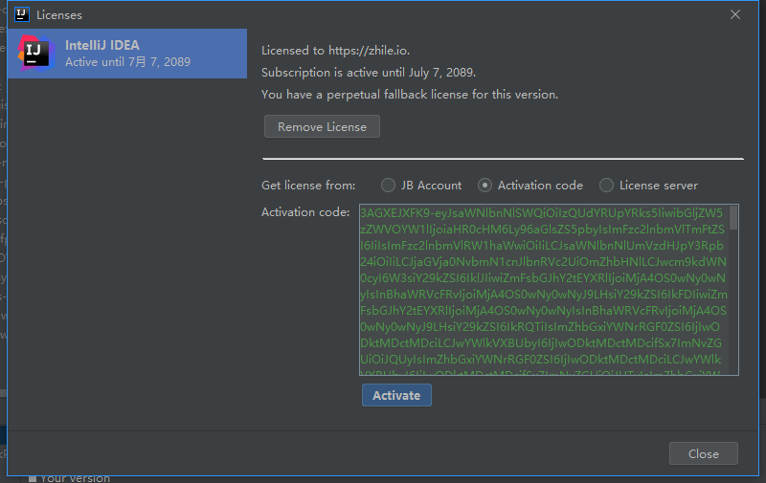Click the activation code scrollbar thumb

(x=733, y=218)
